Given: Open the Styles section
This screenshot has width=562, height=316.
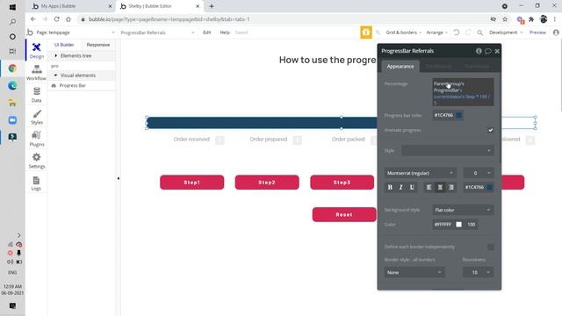Looking at the screenshot, I should pyautogui.click(x=37, y=117).
